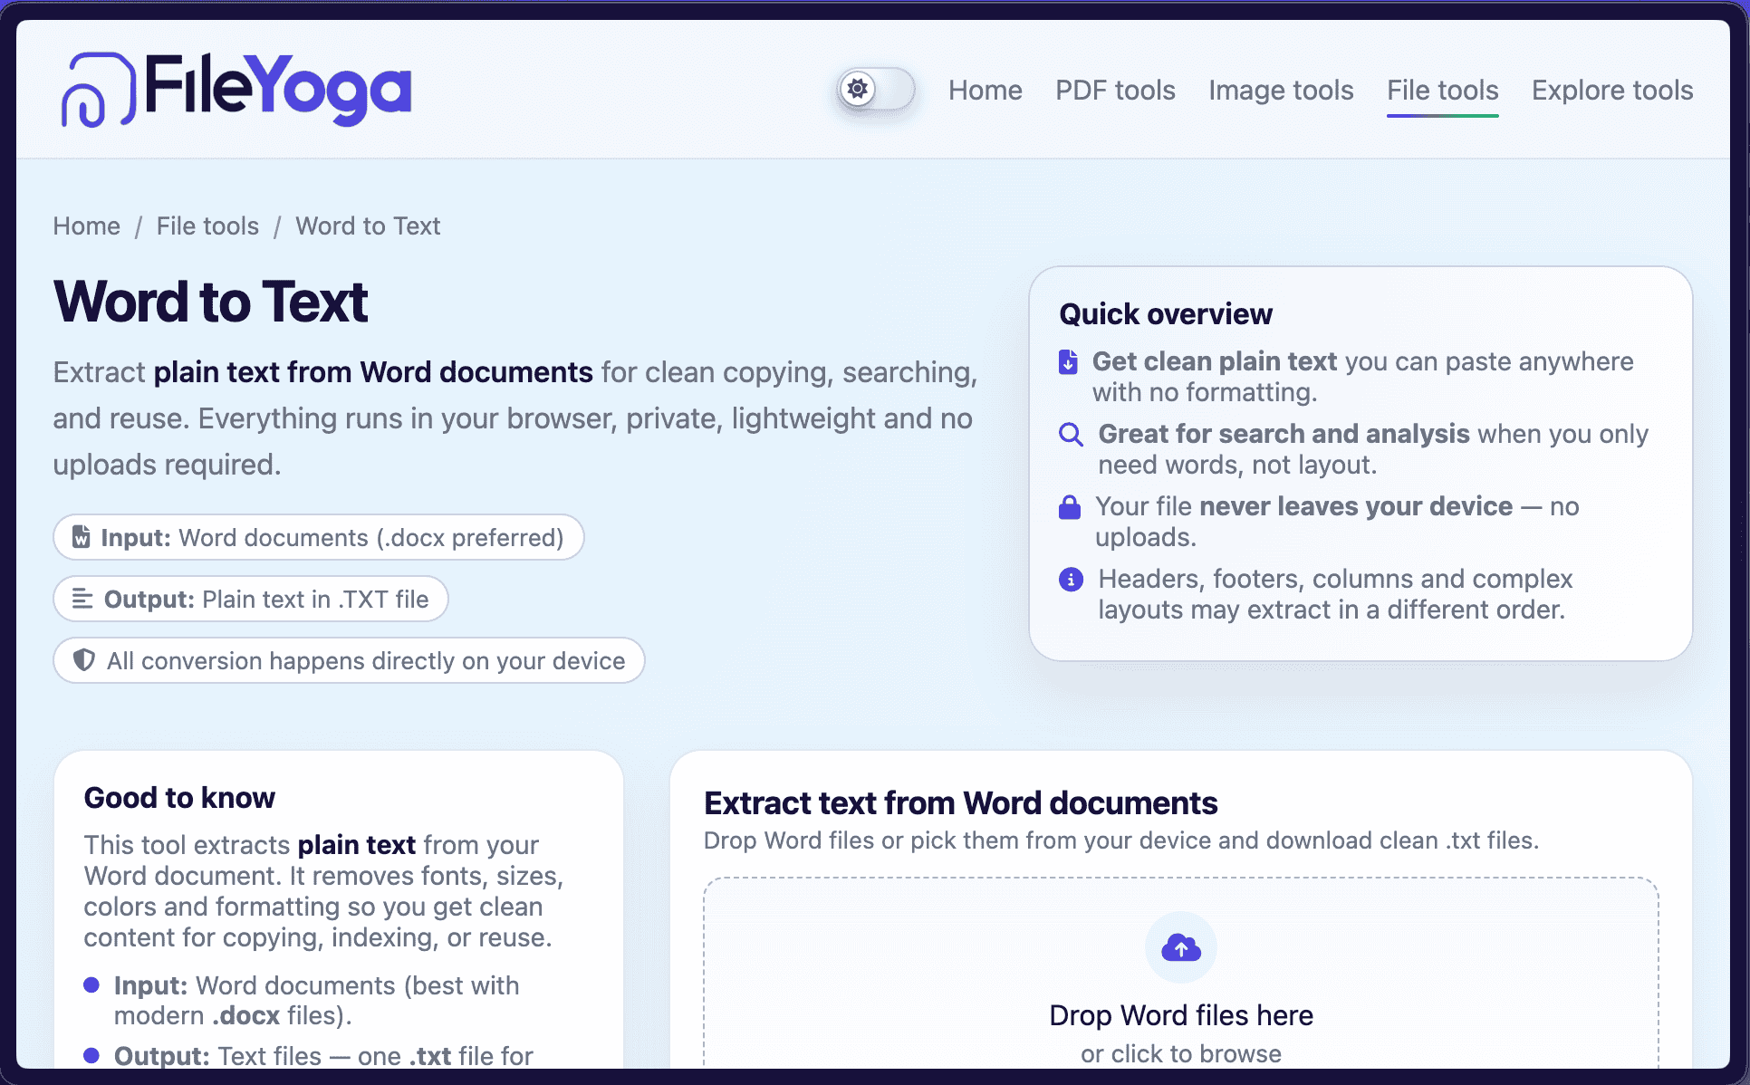This screenshot has width=1750, height=1085.
Task: Click 'Input: Word documents (.docx preferred)' pill
Action: [318, 537]
